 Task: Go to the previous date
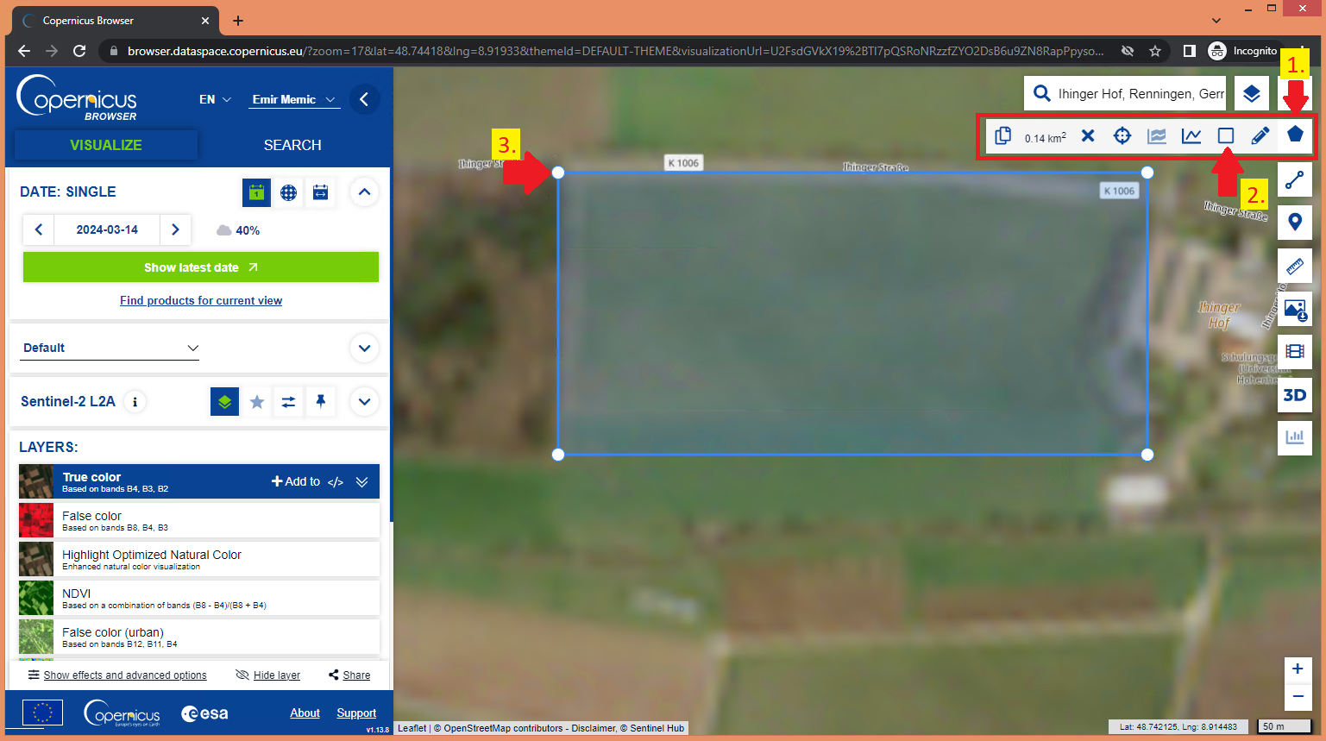pos(39,229)
